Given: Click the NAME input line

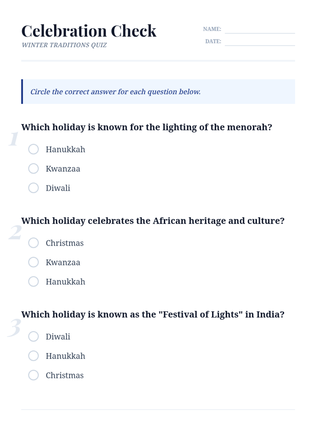Looking at the screenshot, I should pyautogui.click(x=260, y=29).
